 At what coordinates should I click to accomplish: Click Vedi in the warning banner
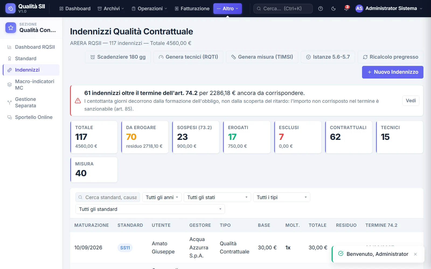(411, 101)
